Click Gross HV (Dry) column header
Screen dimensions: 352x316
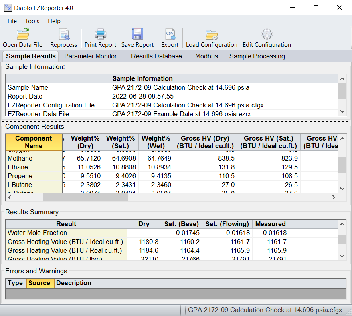click(x=205, y=142)
